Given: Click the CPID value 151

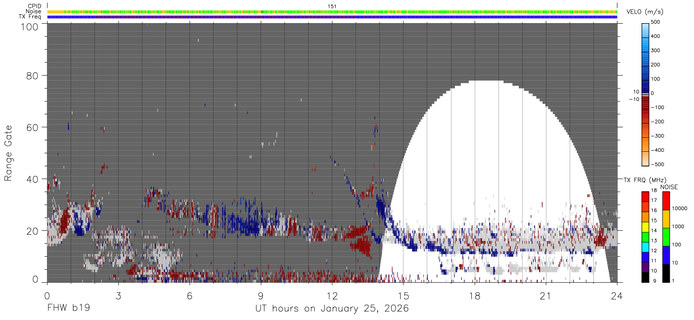Looking at the screenshot, I should (332, 6).
